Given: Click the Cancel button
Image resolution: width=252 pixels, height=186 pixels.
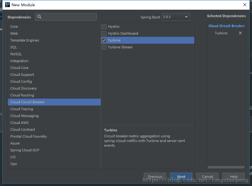Looking at the screenshot, I should coord(207,177).
